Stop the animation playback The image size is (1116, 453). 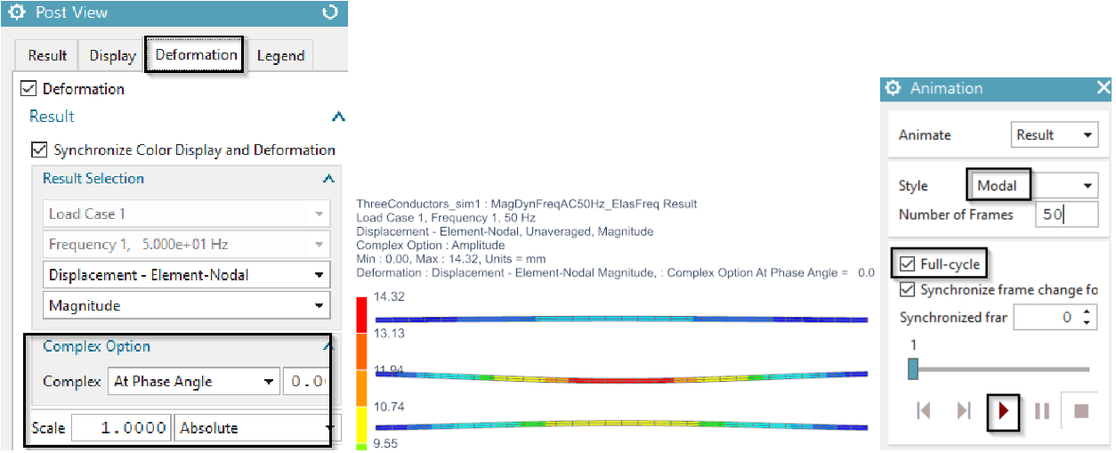point(1081,411)
